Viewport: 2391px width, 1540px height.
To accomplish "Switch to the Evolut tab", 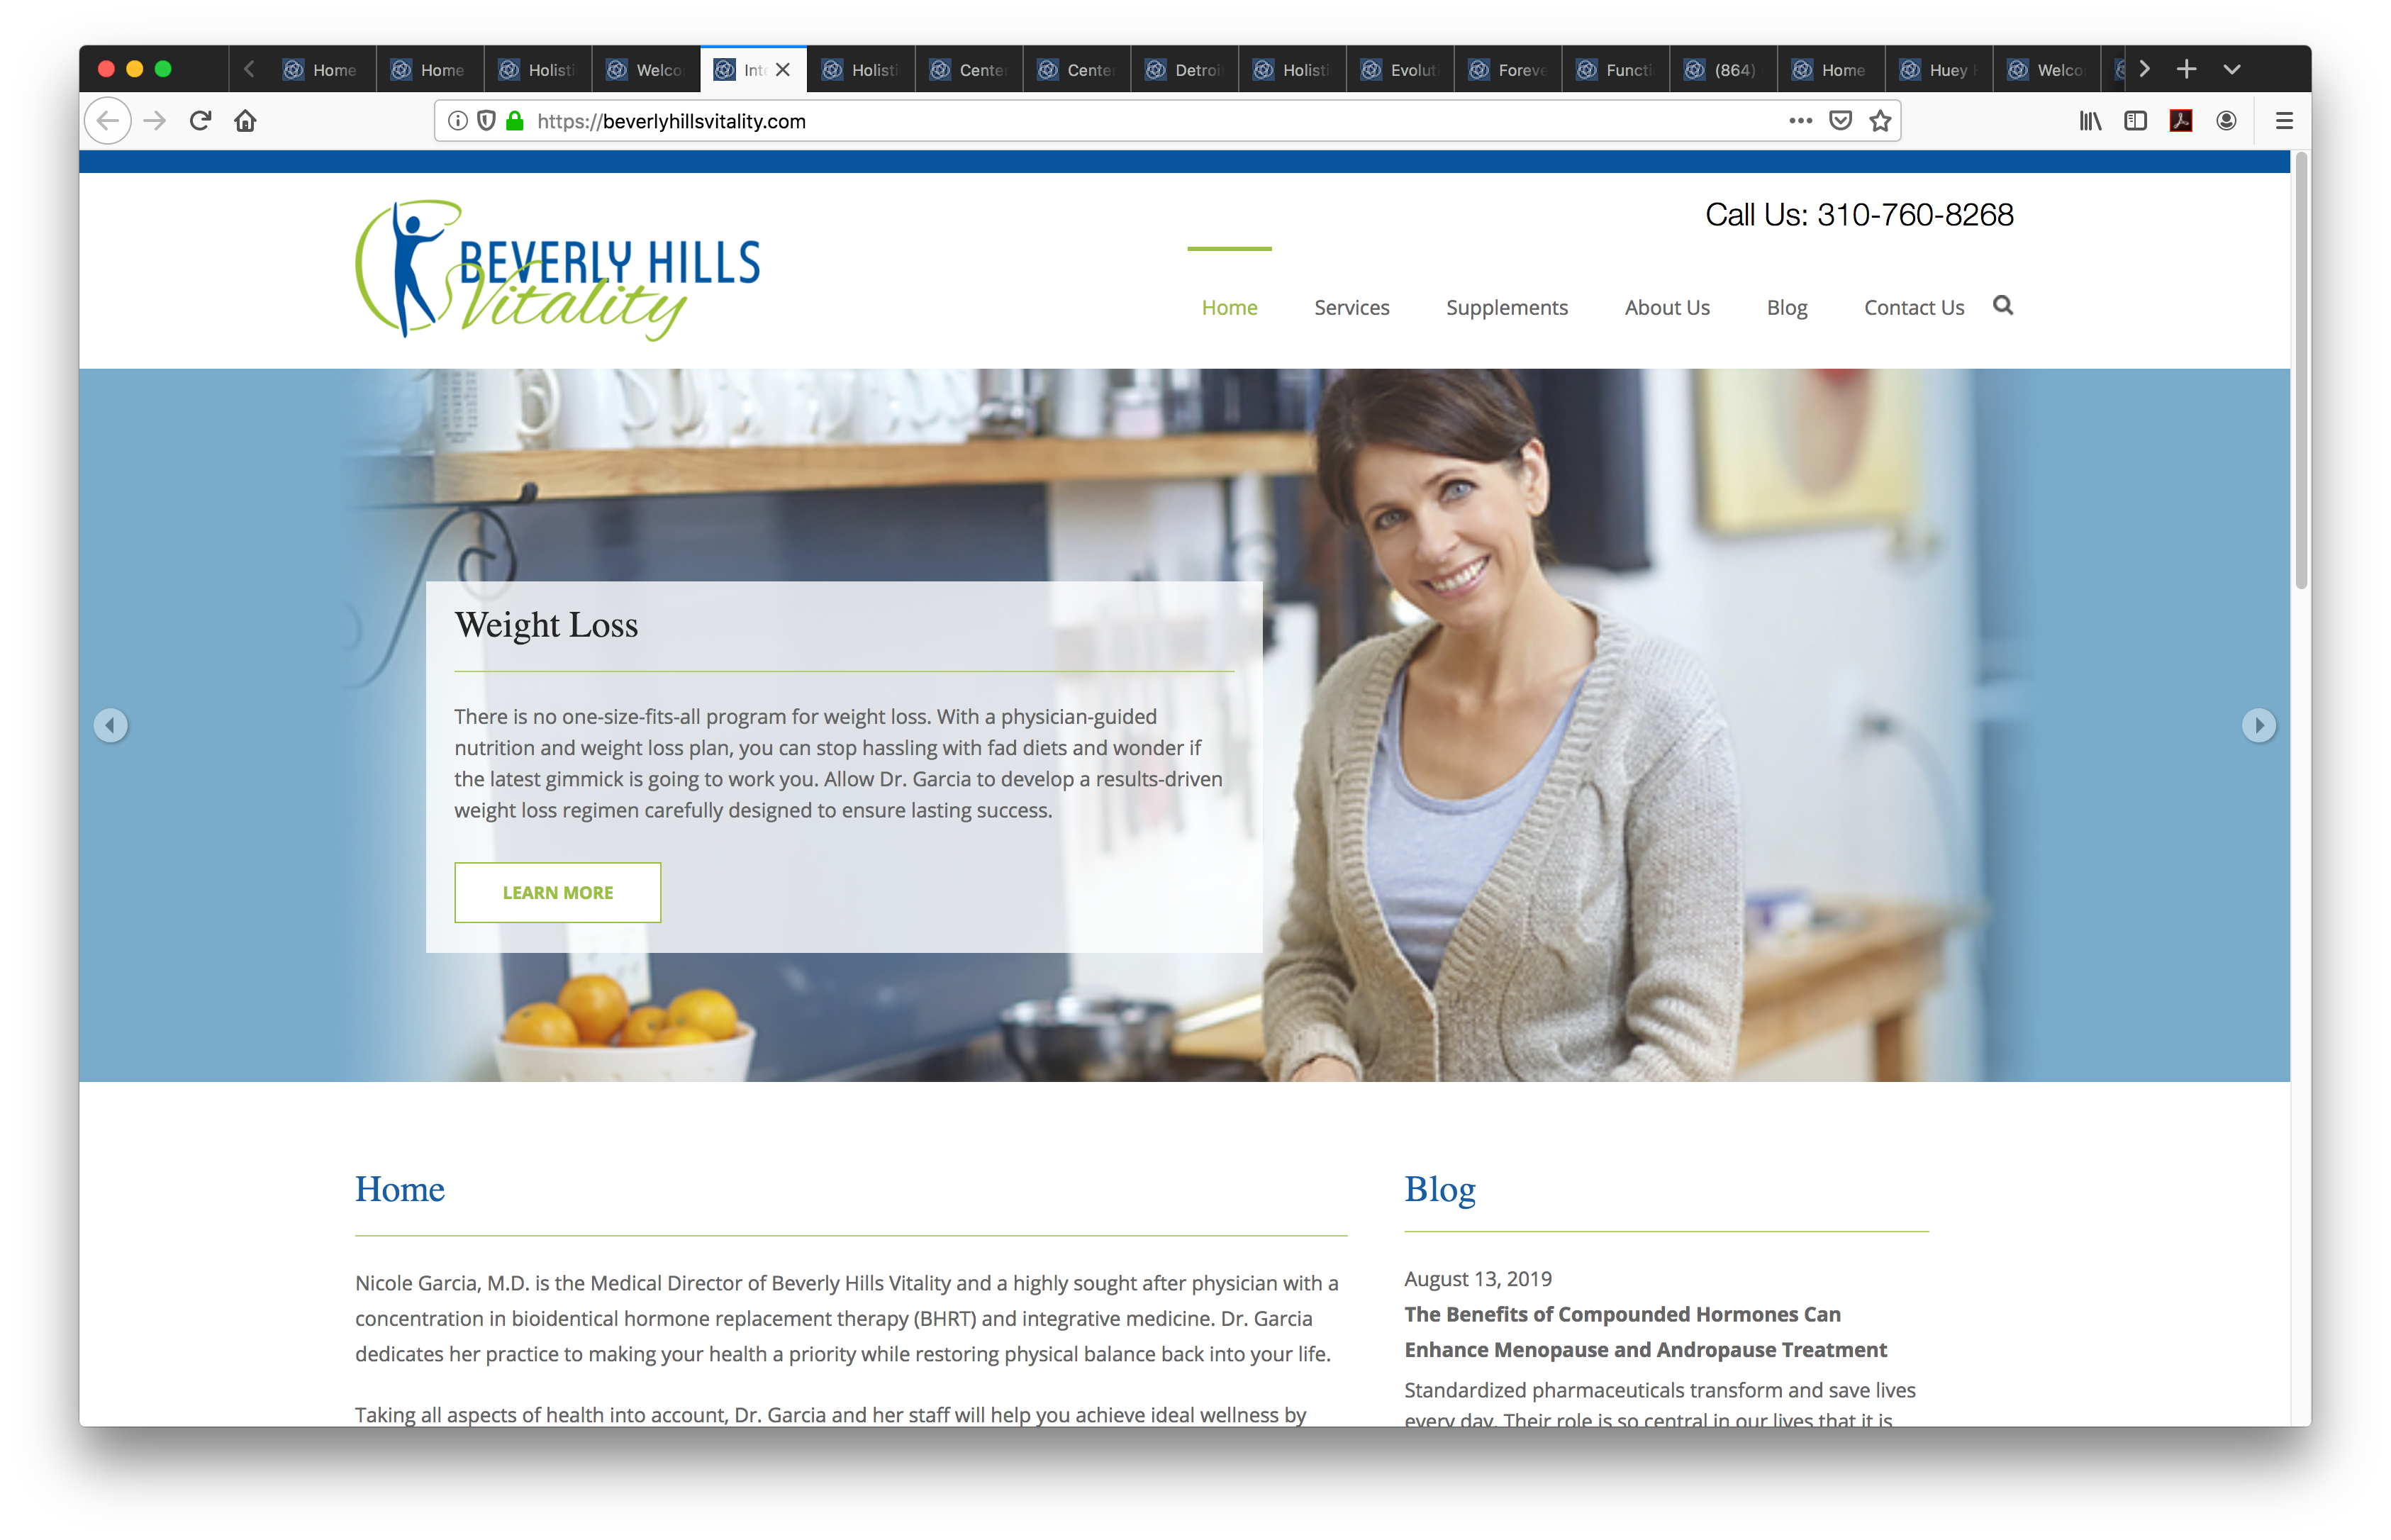I will (1400, 70).
